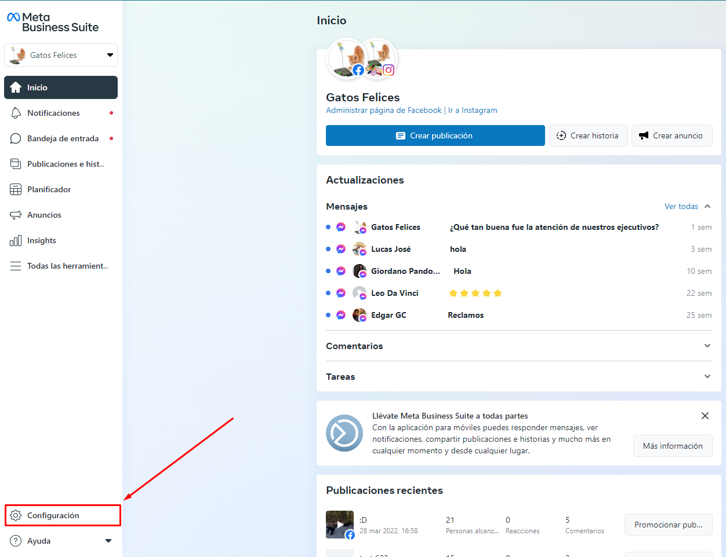Viewport: 726px width, 557px height.
Task: Click the Planificador calendar grid icon
Action: (16, 189)
